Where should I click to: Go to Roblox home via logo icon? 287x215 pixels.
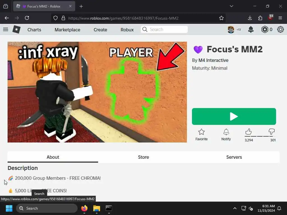pos(16,29)
